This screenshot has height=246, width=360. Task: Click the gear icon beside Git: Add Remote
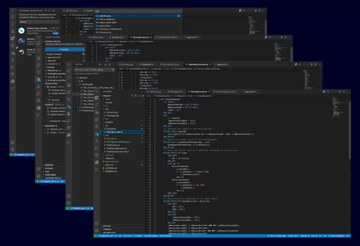(178, 16)
